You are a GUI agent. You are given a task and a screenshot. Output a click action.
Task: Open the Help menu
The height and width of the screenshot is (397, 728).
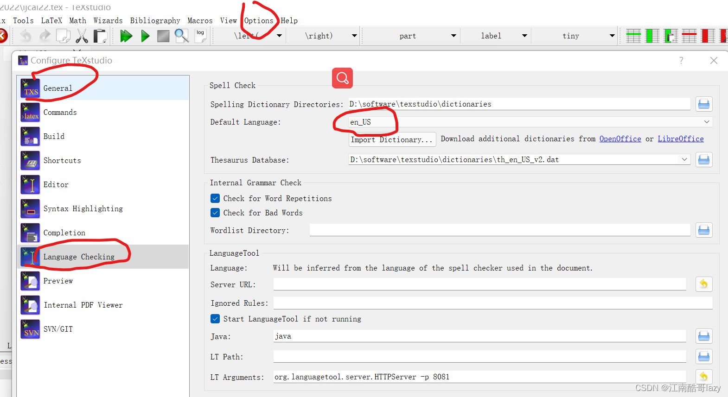[289, 20]
